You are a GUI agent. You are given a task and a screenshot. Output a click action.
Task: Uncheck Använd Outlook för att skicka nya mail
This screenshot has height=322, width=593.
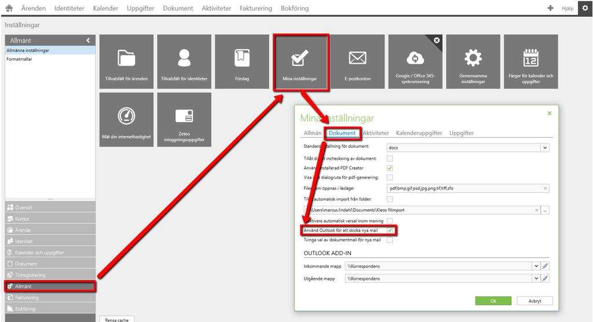(390, 230)
